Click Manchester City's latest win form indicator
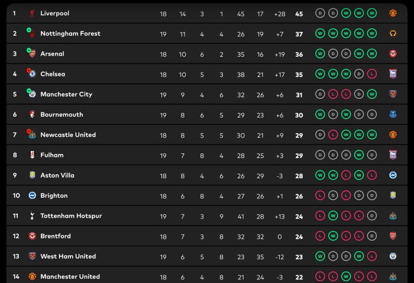Screen dimensions: 414x283 (x=372, y=94)
